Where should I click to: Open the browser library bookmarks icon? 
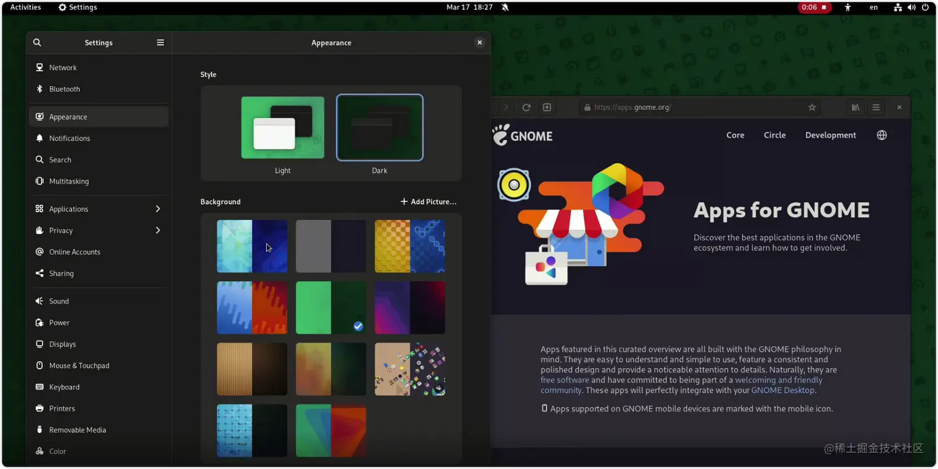pos(855,107)
